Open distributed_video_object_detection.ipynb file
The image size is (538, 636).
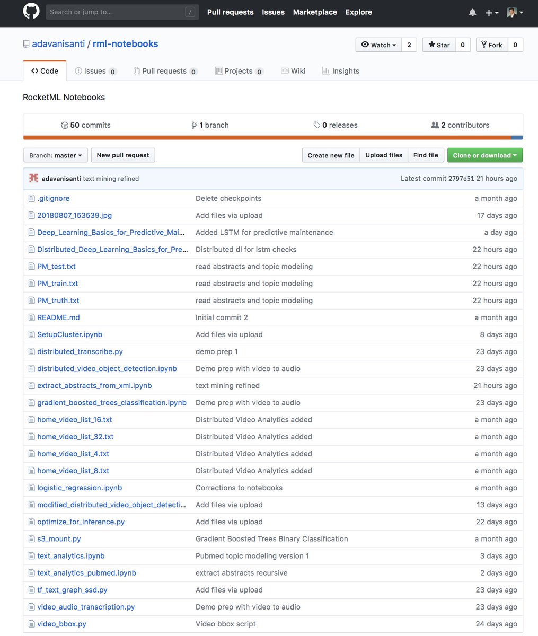tap(107, 368)
